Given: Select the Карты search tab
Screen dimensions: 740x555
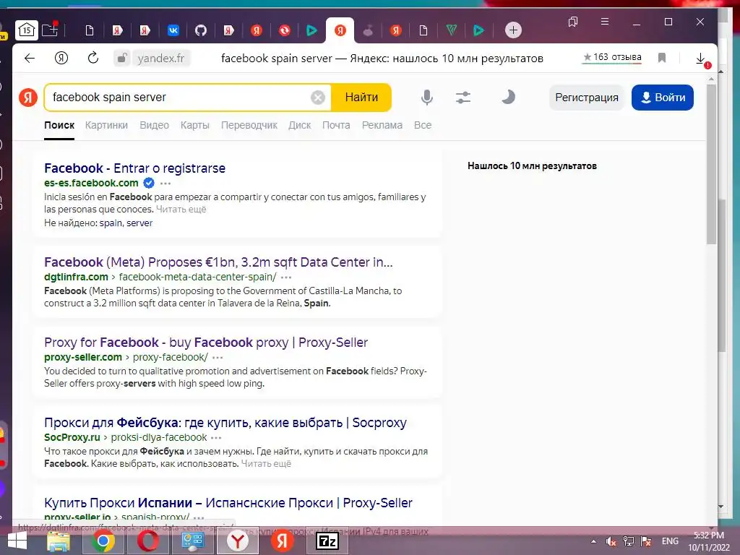Looking at the screenshot, I should [195, 125].
